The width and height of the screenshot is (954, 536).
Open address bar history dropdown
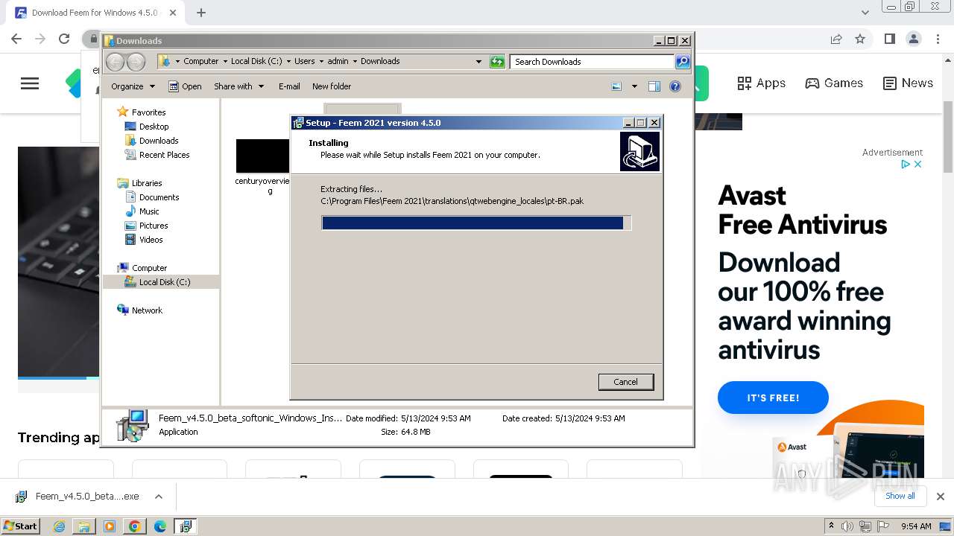point(478,62)
